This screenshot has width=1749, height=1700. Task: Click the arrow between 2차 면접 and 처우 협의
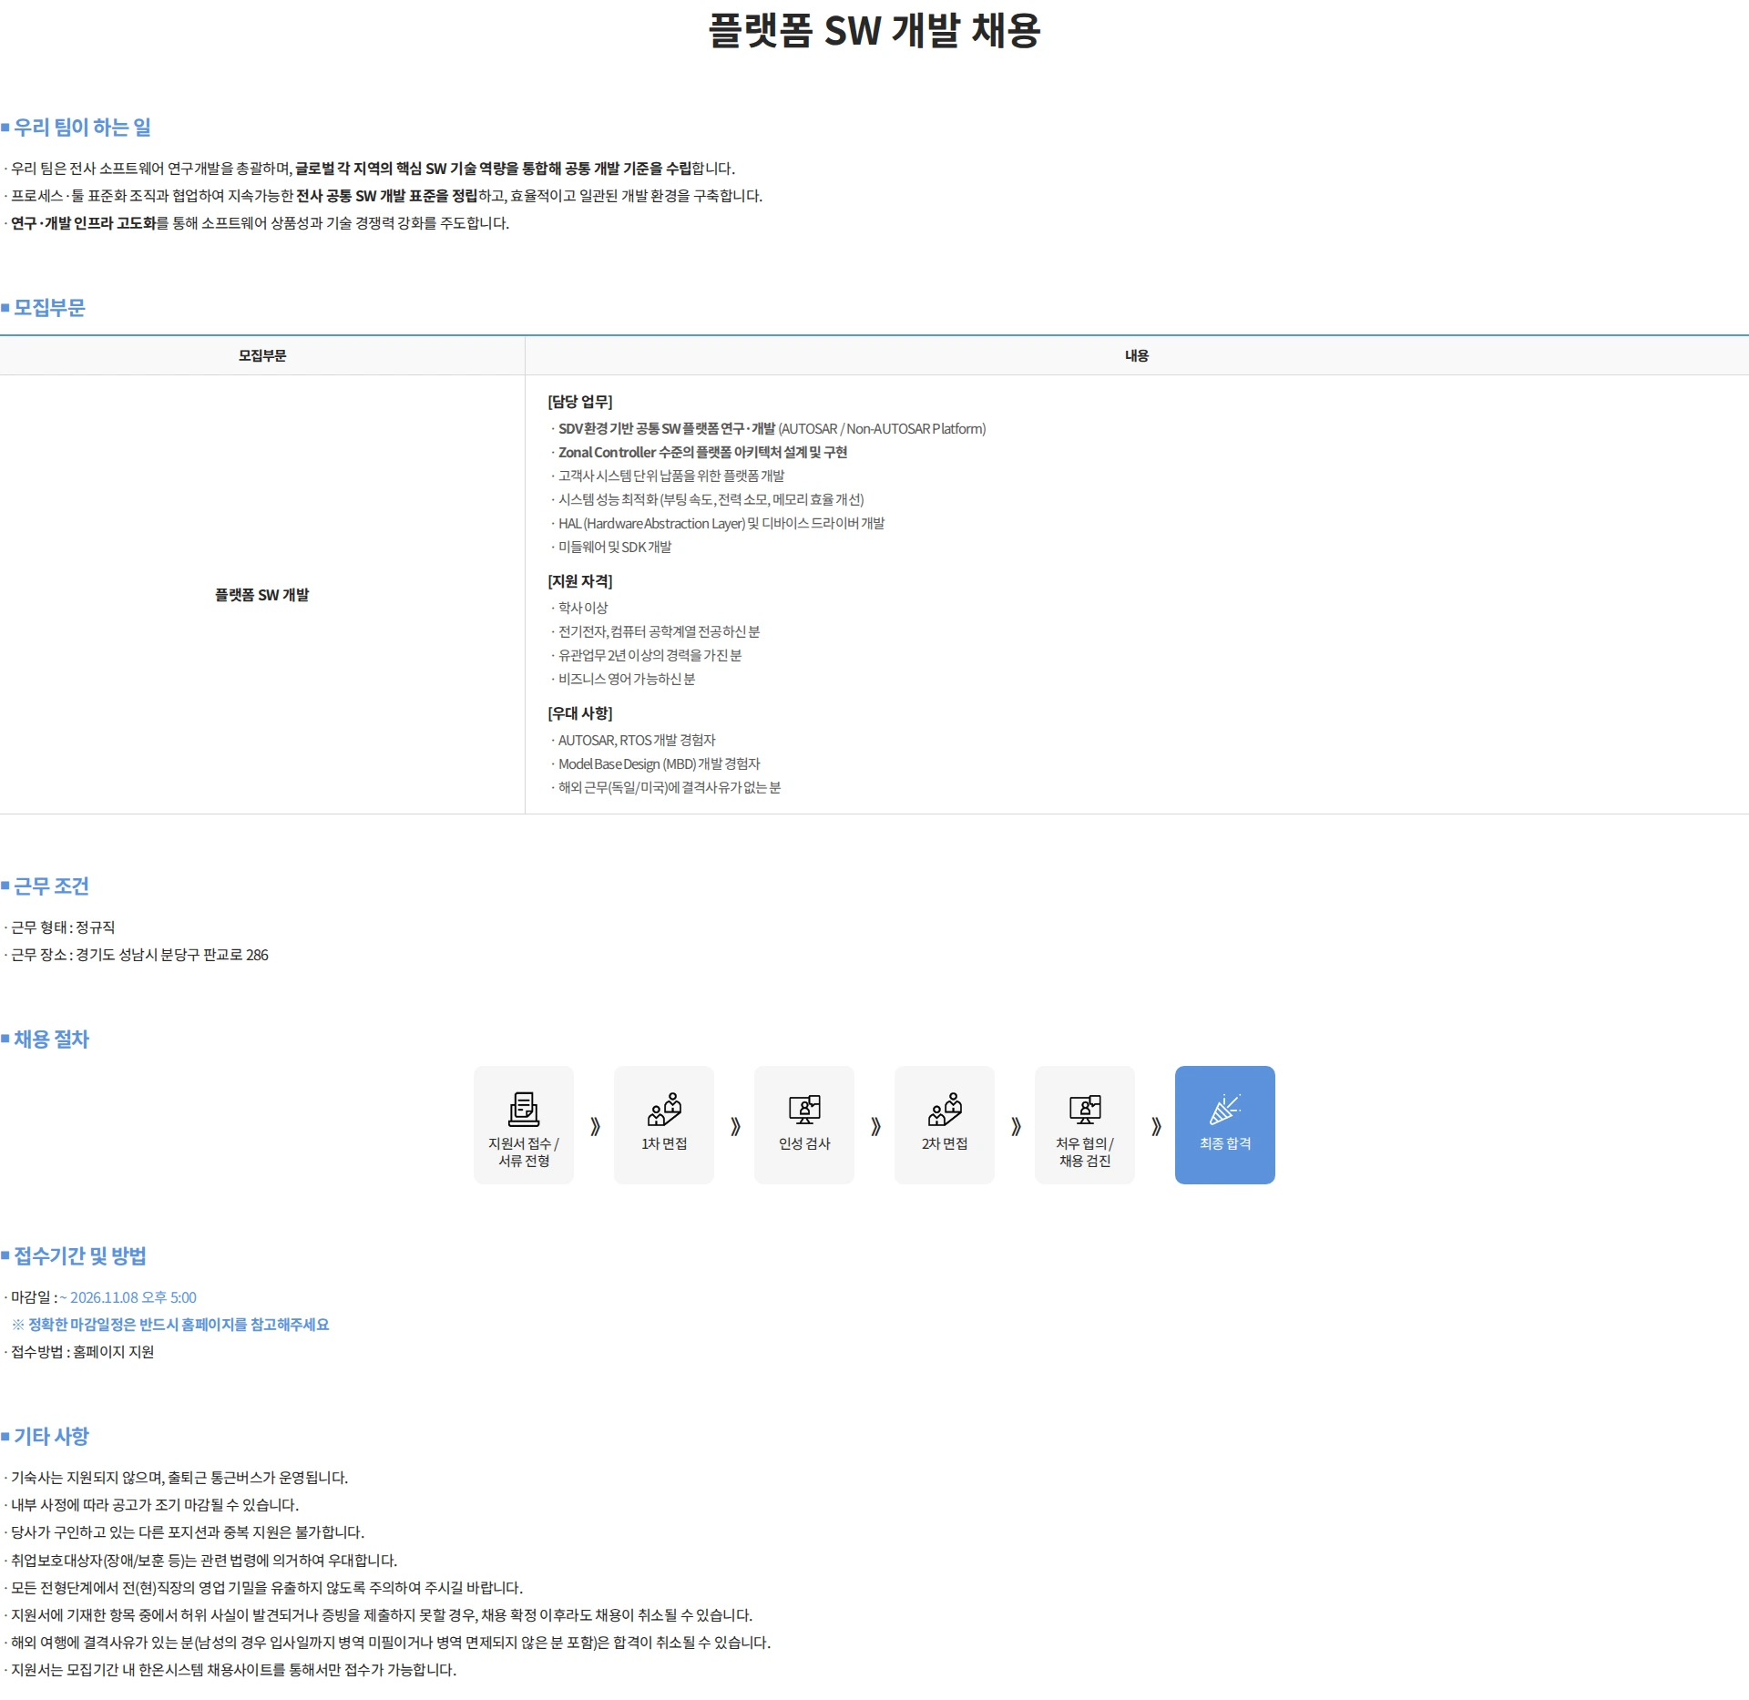(1016, 1126)
